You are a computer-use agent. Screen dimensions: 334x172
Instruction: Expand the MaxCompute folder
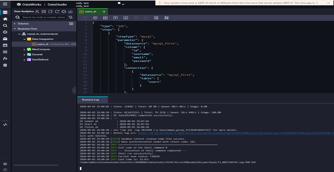[x=25, y=49]
